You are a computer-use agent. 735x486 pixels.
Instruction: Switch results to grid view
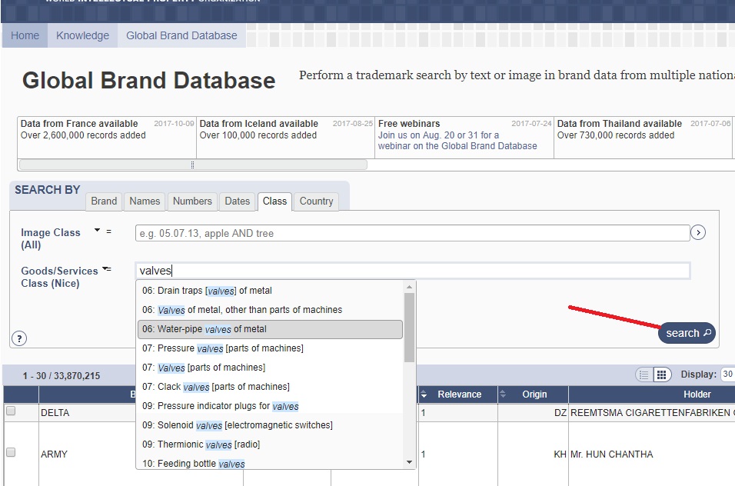pyautogui.click(x=661, y=375)
